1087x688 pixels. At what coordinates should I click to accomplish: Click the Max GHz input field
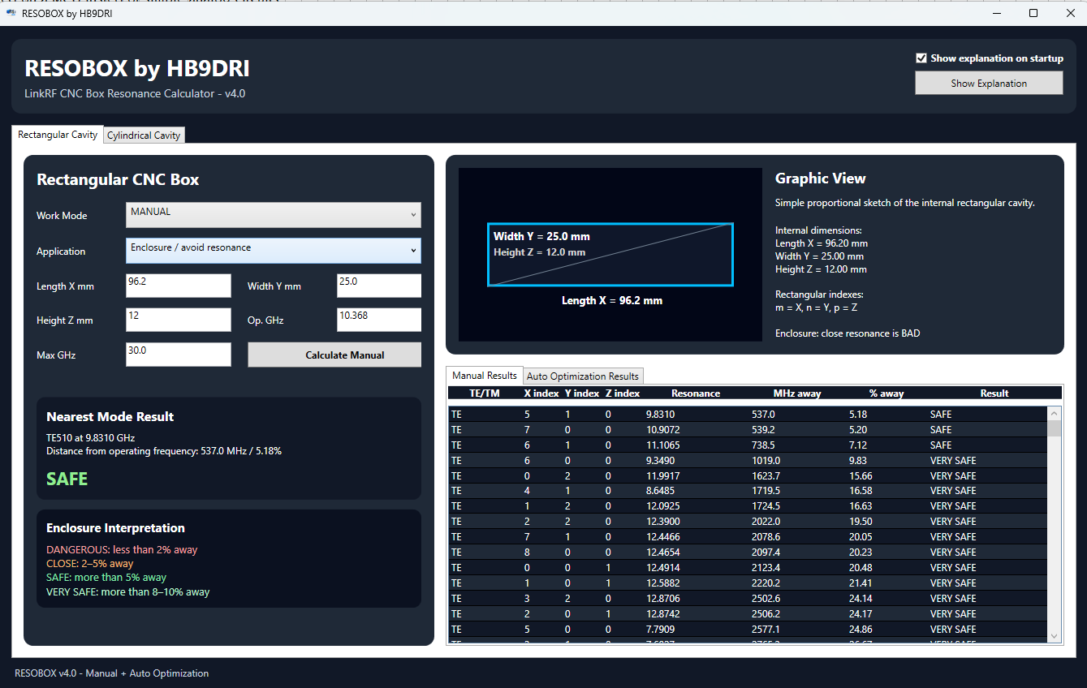point(179,354)
